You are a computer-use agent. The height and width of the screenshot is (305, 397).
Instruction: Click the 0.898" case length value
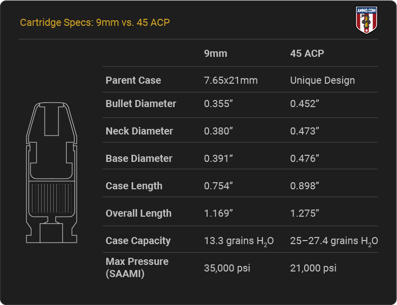click(x=304, y=186)
